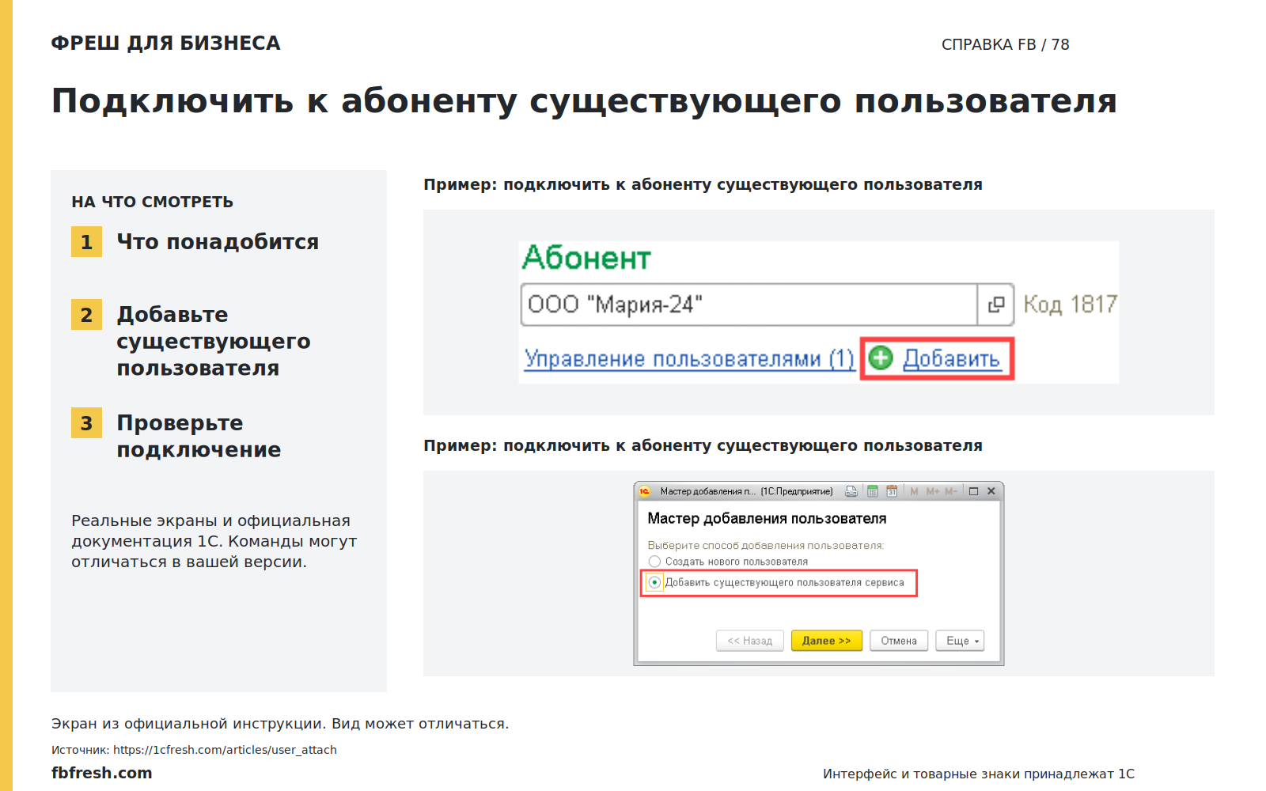
Task: Click the 'Что понадобится' step heading
Action: click(x=218, y=242)
